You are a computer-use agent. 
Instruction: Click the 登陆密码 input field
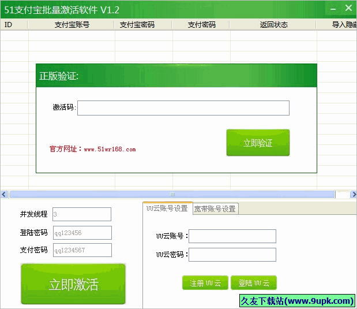82,233
